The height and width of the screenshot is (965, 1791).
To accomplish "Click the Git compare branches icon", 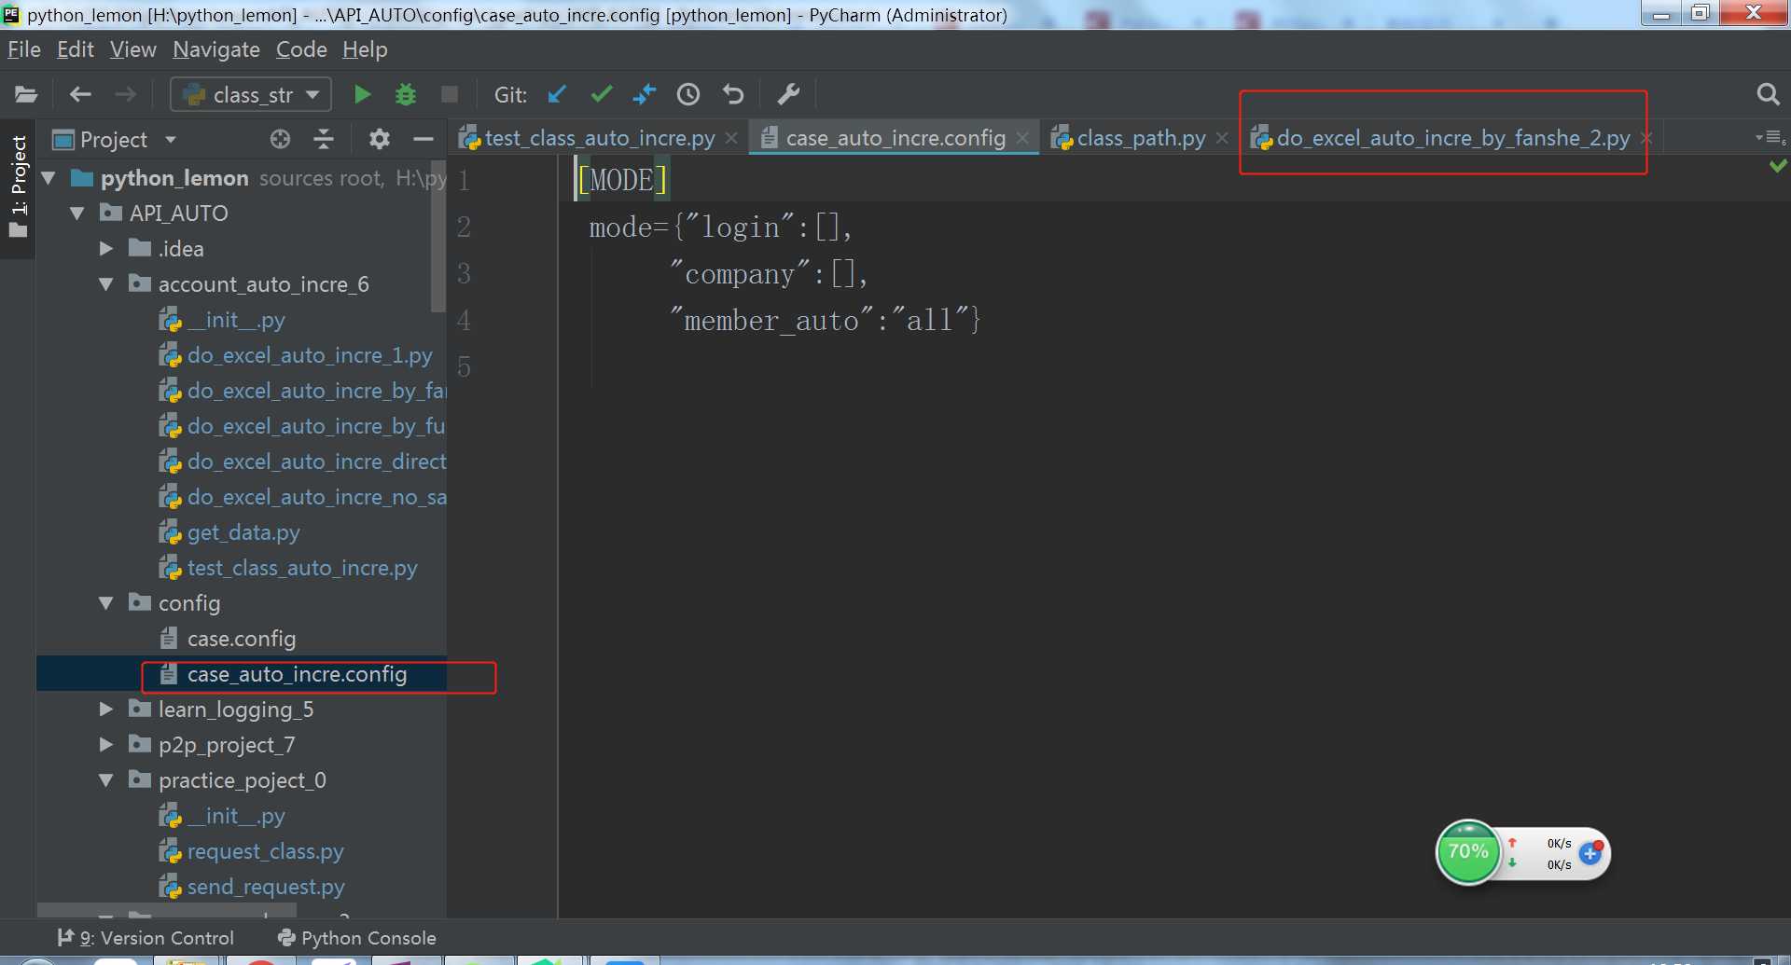I will click(x=645, y=94).
